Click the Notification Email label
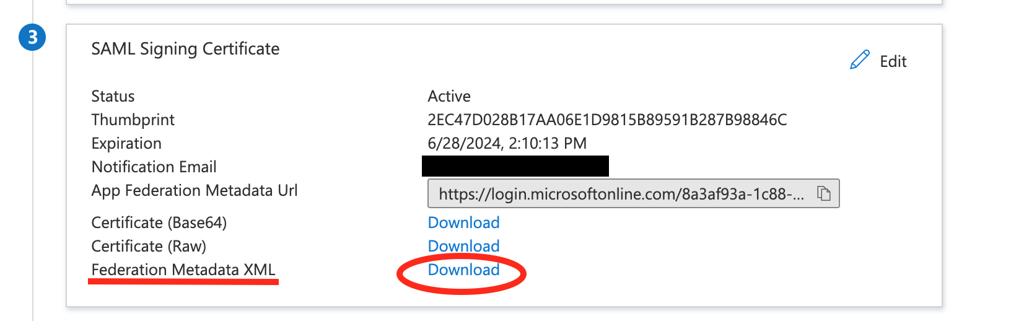1011x321 pixels. (x=154, y=167)
